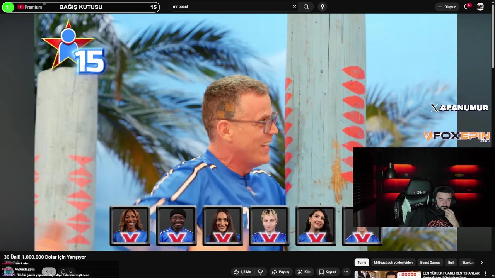This screenshot has width=495, height=278.
Task: Open the Oluştur create button
Action: coord(447,7)
